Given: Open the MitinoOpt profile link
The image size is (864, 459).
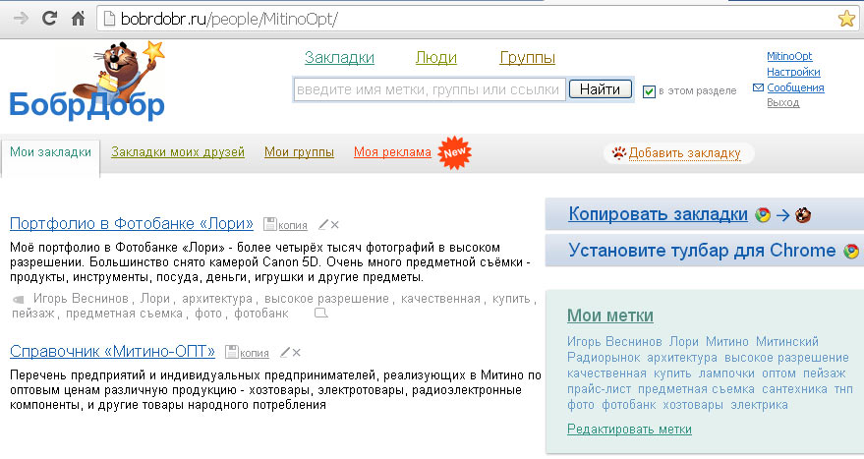Looking at the screenshot, I should [x=789, y=56].
